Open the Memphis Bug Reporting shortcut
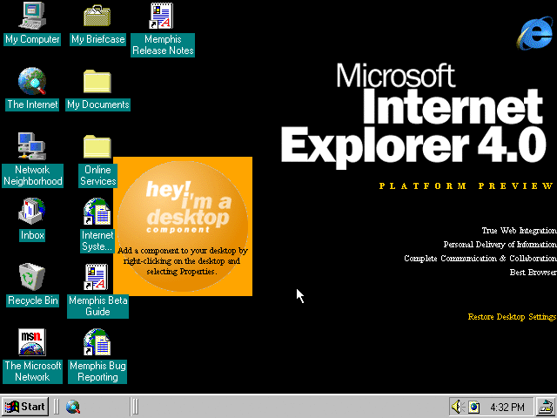 coord(97,355)
